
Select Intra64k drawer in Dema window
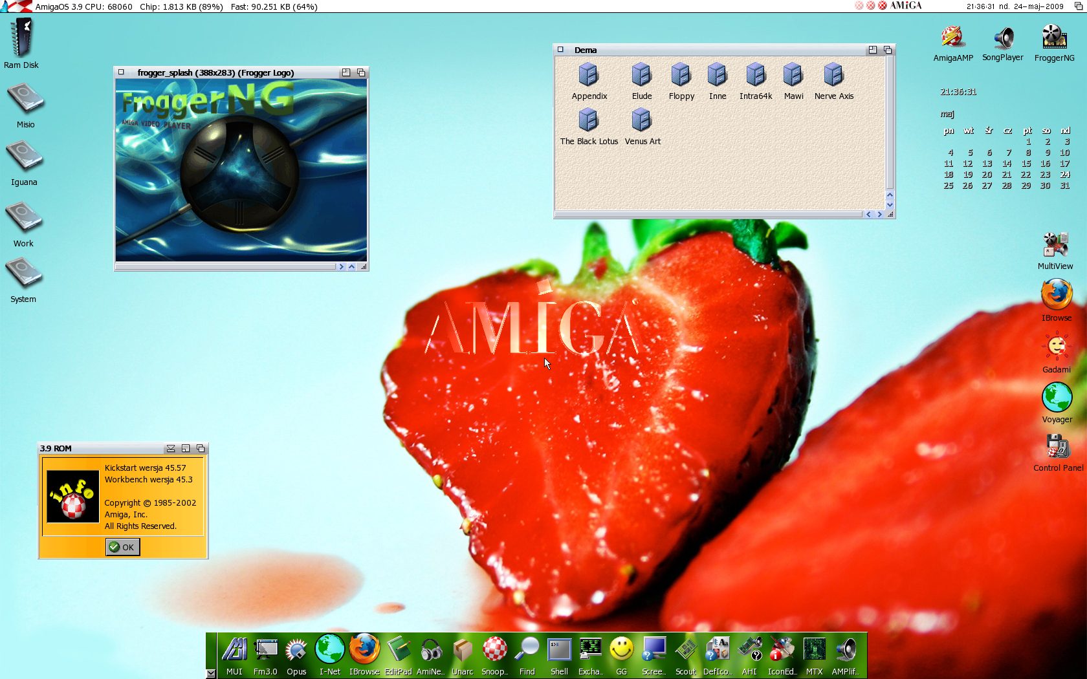pos(756,81)
